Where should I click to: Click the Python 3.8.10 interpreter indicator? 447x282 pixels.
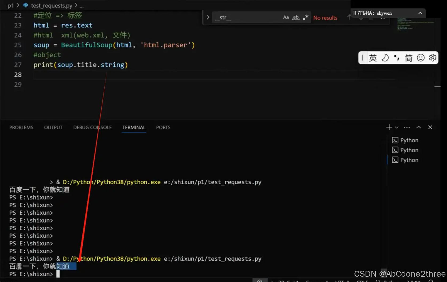(413, 281)
